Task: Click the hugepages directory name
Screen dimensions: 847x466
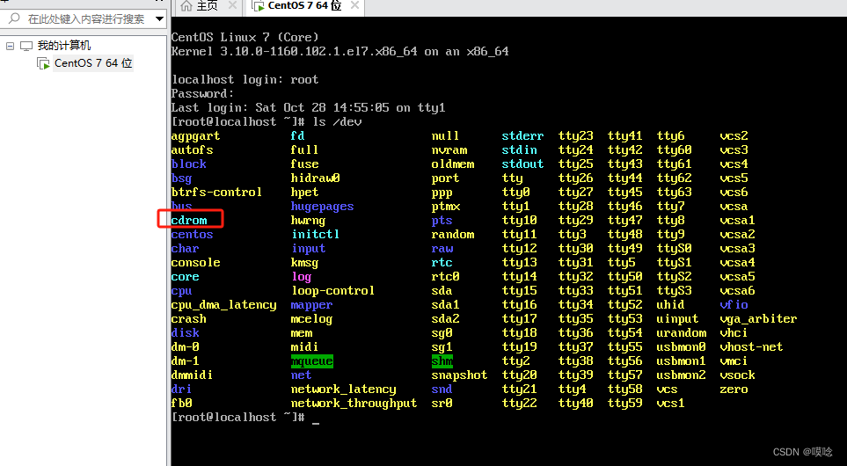Action: [x=322, y=207]
